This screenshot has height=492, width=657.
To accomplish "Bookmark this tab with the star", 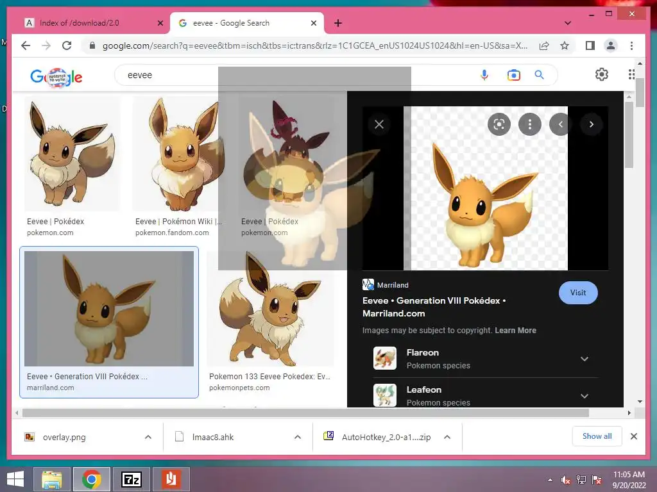I will tap(565, 45).
